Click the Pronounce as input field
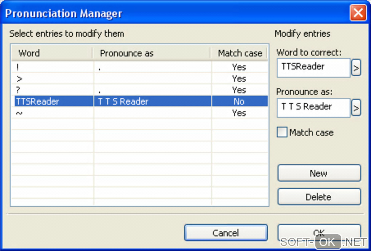This screenshot has width=371, height=251. click(314, 108)
